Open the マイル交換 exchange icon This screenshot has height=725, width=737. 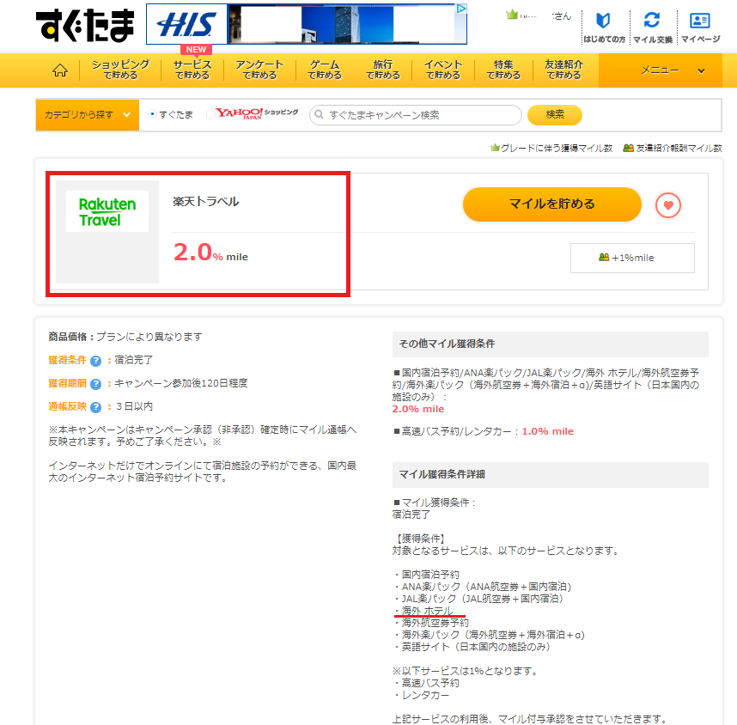pyautogui.click(x=653, y=27)
